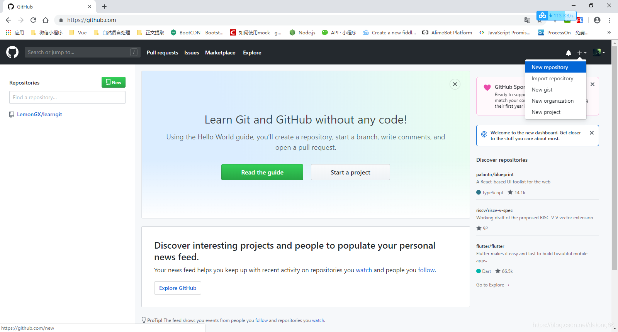
Task: Click Explore GitHub button
Action: (x=178, y=288)
